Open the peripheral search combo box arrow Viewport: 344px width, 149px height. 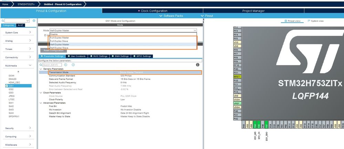(28, 21)
